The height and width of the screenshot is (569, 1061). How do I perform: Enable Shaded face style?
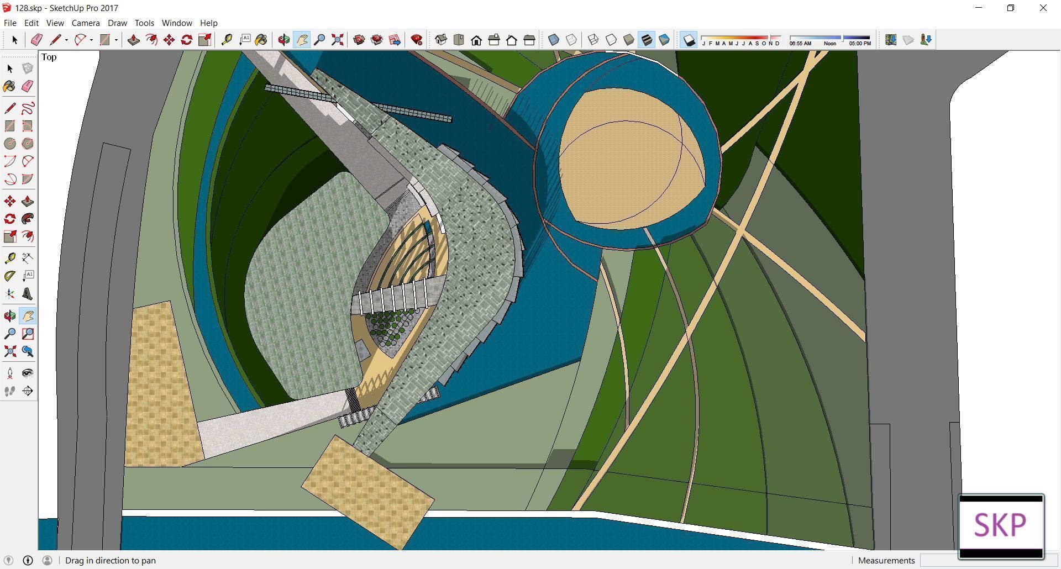629,40
